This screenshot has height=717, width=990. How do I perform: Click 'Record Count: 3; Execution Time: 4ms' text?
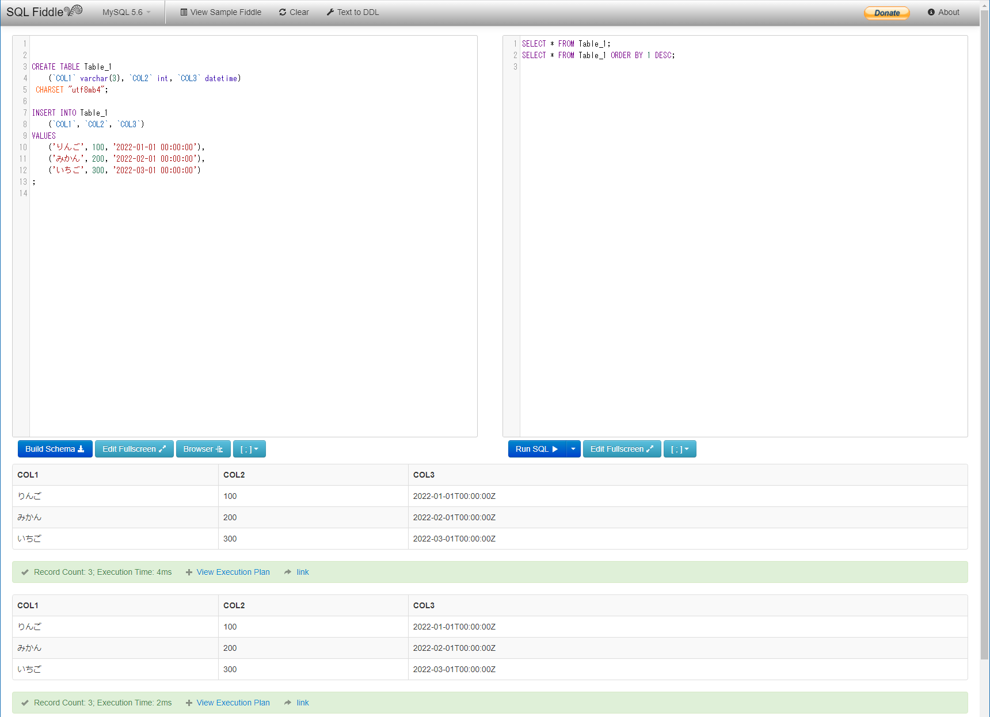pyautogui.click(x=103, y=572)
